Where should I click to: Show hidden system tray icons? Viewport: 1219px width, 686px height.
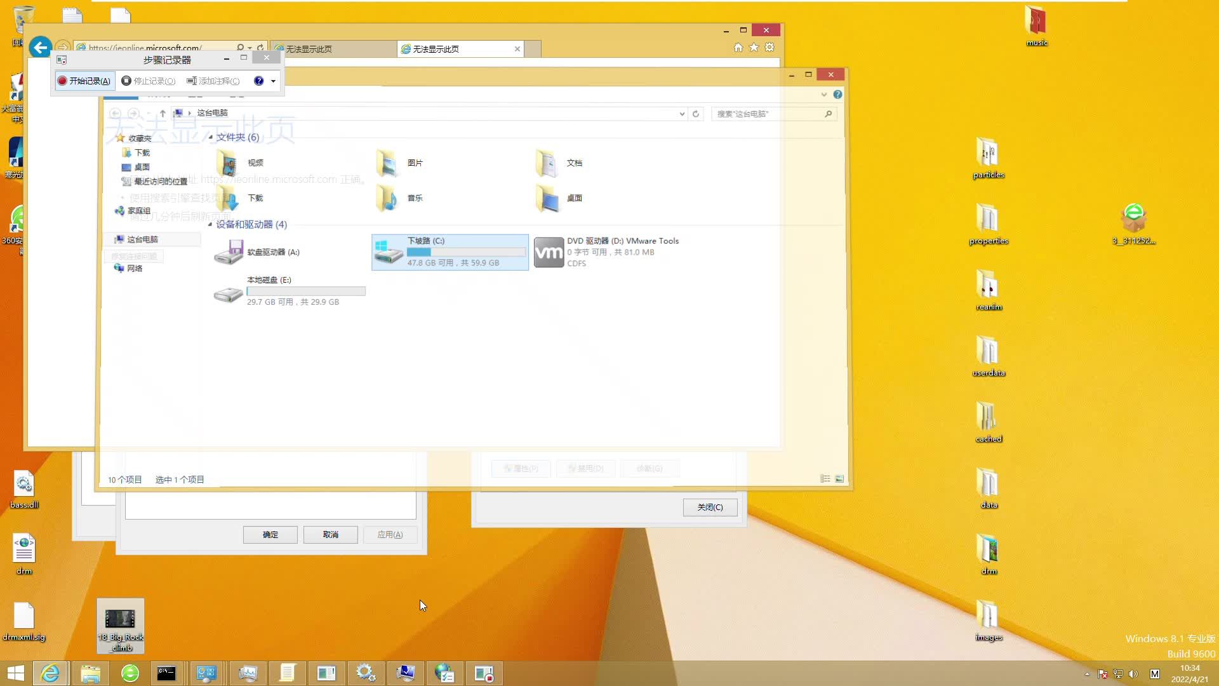1087,674
